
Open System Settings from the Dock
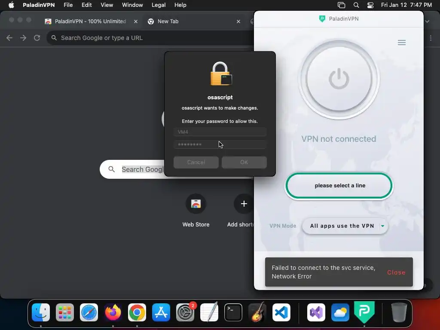click(x=185, y=312)
